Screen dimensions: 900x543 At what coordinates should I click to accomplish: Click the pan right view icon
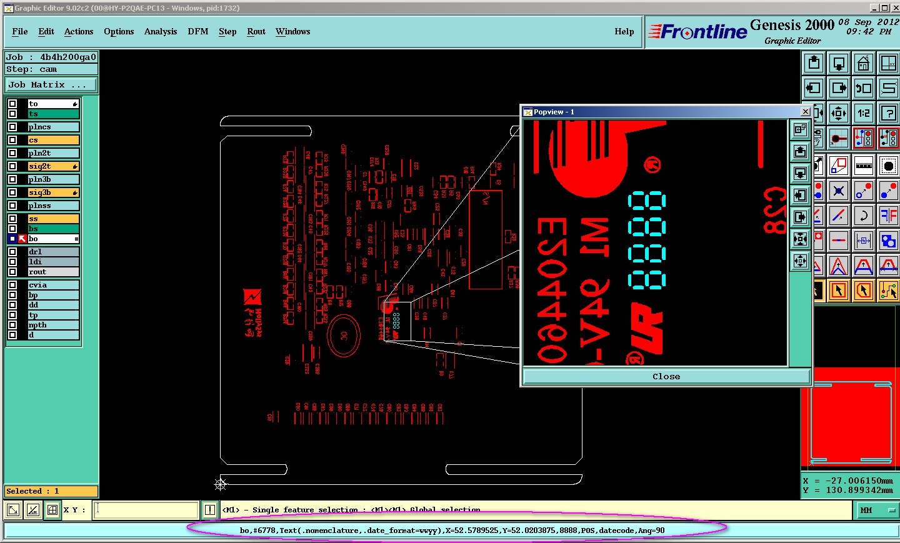pos(839,88)
